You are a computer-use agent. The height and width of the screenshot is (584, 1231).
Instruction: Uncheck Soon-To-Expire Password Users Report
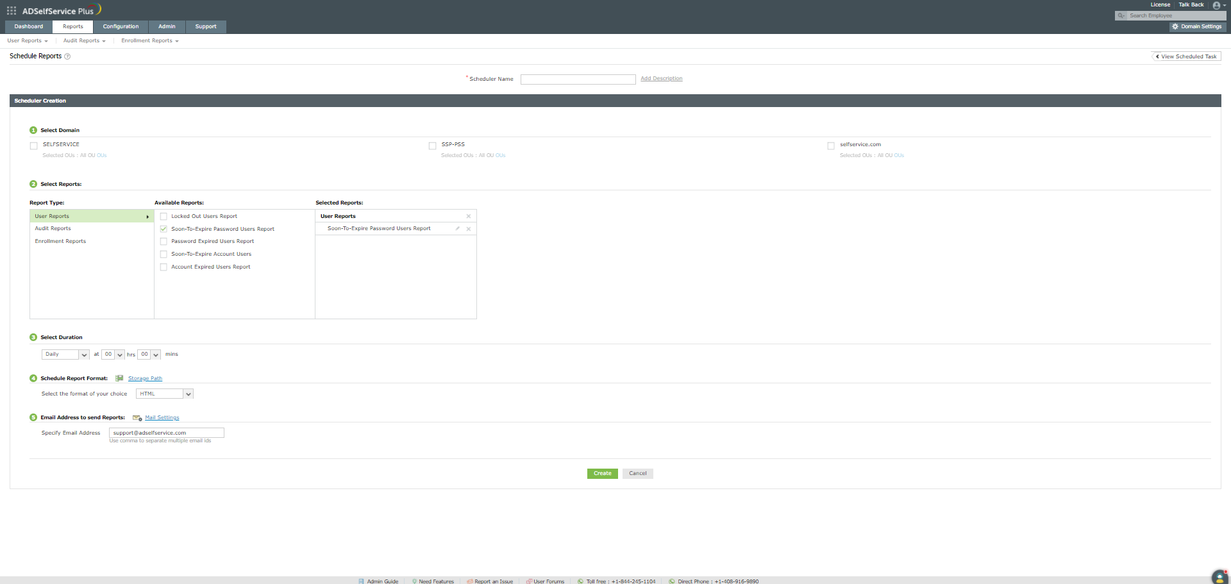tap(163, 229)
